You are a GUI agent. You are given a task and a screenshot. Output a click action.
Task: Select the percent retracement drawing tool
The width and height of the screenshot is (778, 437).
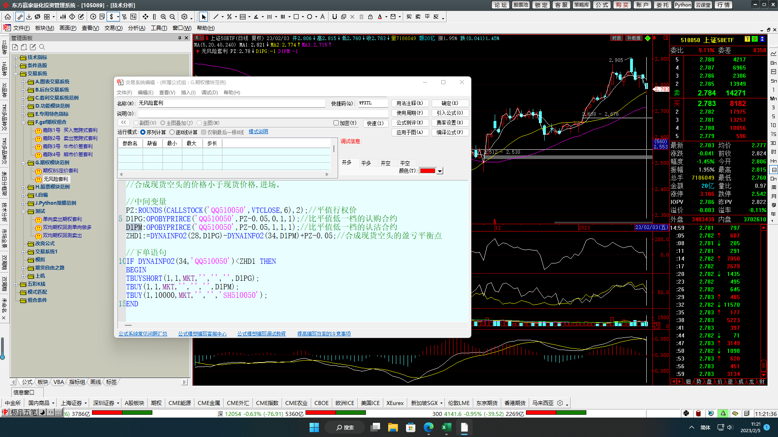(x=229, y=17)
